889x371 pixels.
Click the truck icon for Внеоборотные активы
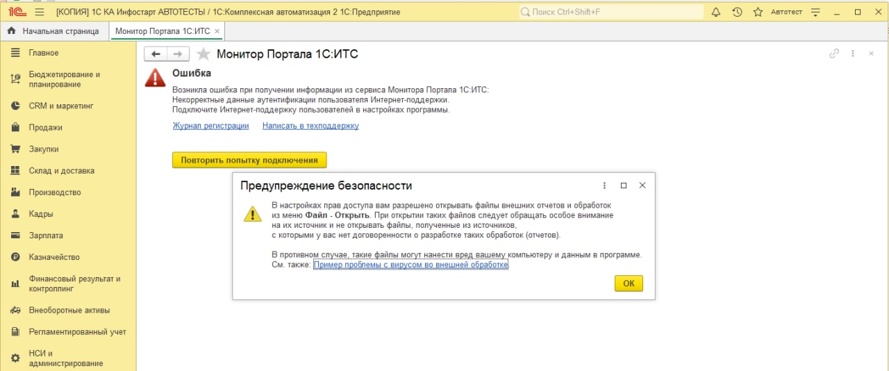[x=15, y=310]
